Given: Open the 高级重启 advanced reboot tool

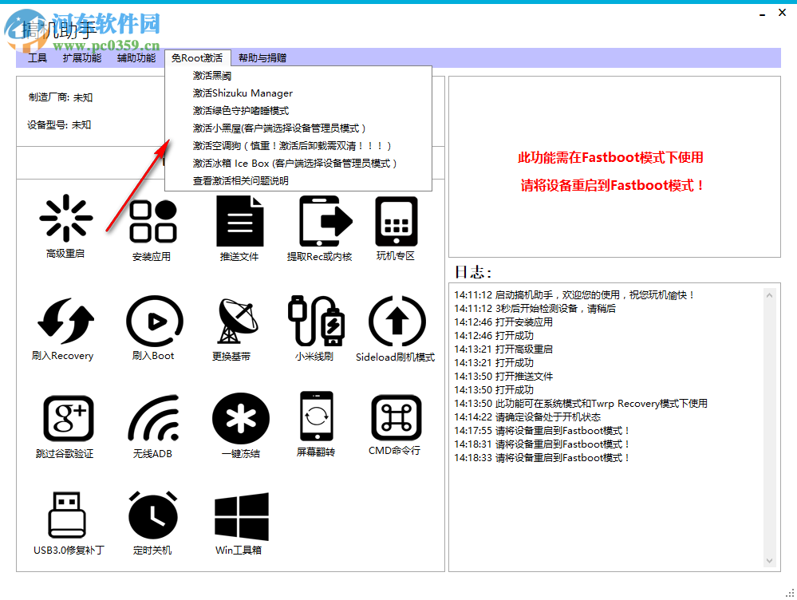Looking at the screenshot, I should pyautogui.click(x=65, y=226).
